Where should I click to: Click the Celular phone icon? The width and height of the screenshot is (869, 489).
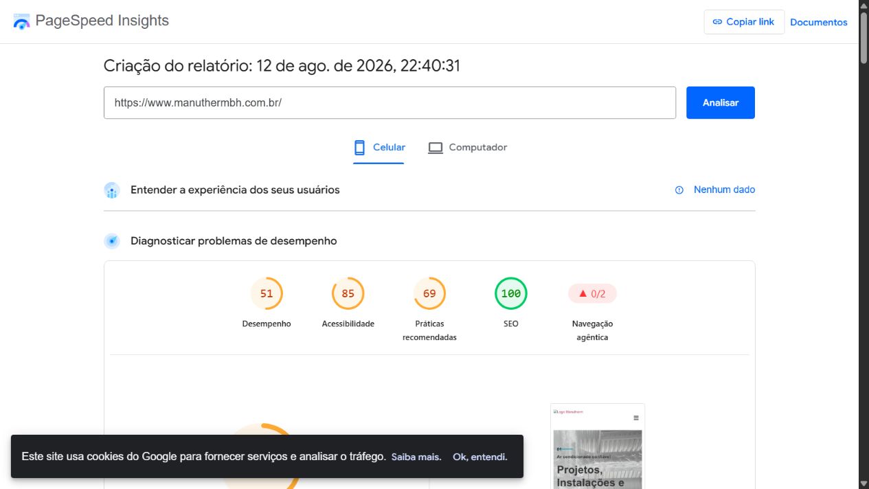[x=359, y=147]
